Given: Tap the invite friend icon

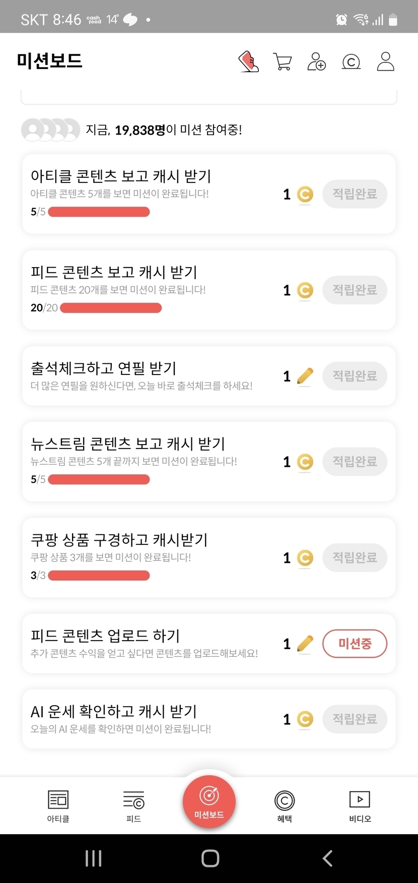Looking at the screenshot, I should (317, 61).
